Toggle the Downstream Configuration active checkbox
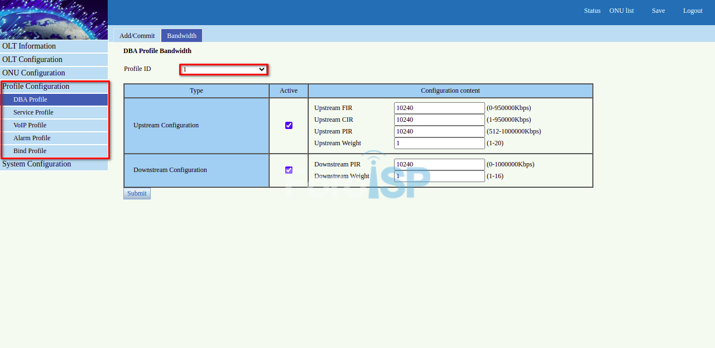 [x=289, y=170]
